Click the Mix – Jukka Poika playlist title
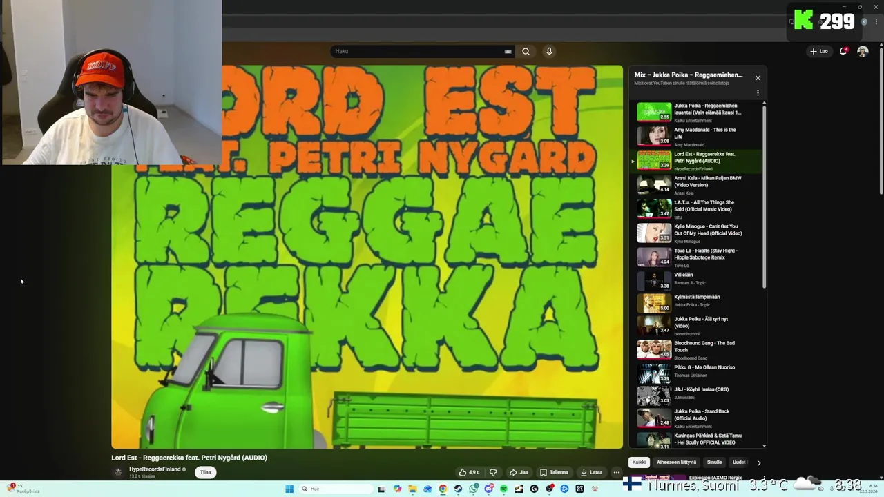Viewport: 884px width, 497px height. click(689, 75)
